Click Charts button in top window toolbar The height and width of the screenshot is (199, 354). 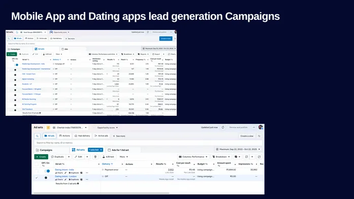[x=172, y=54]
